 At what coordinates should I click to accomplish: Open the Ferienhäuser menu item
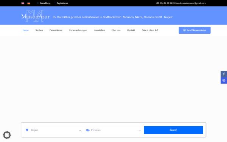coord(56,30)
